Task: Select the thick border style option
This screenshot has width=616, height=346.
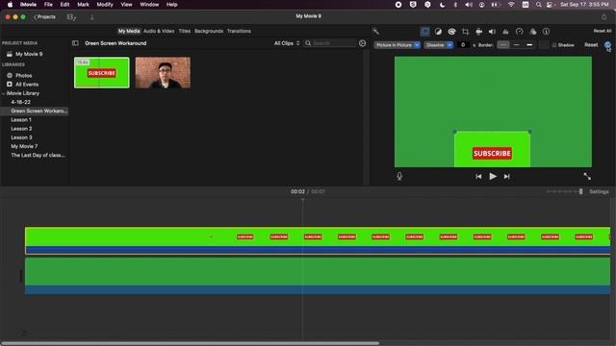Action: coord(529,45)
